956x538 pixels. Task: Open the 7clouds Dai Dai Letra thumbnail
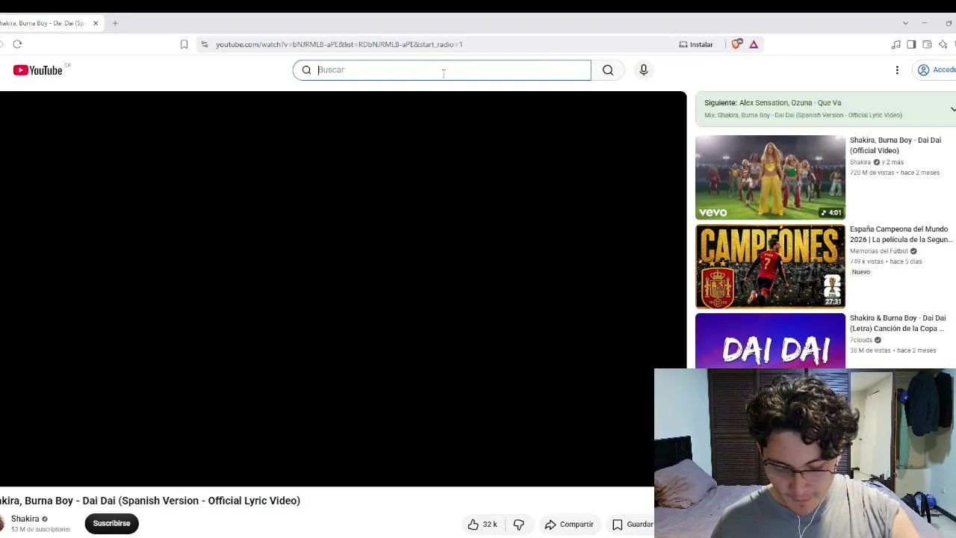(x=770, y=341)
